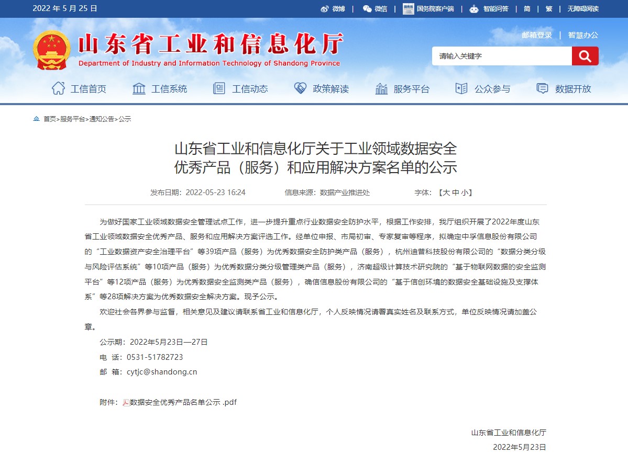Click the PDF icon next to attachment
628x465 pixels.
click(126, 403)
